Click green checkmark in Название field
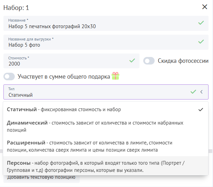 tap(201, 23)
